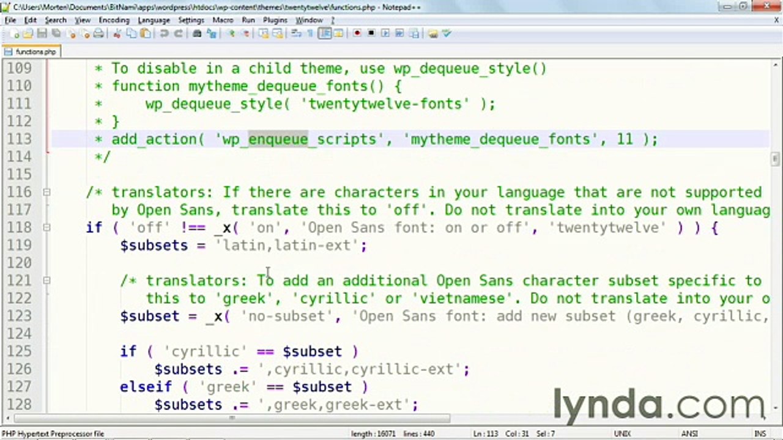The image size is (783, 440).
Task: Open the Macro menu
Action: [223, 20]
